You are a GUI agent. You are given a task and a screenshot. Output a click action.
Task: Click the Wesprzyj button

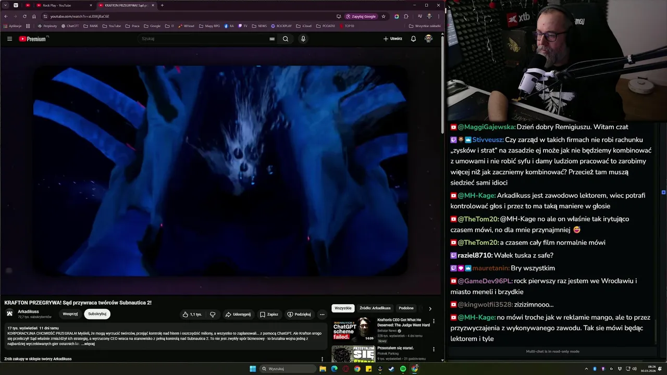pyautogui.click(x=70, y=314)
